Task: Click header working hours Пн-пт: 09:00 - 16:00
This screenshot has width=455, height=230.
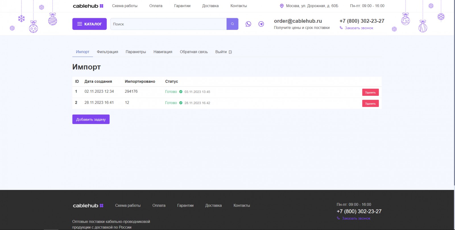Action: (367, 6)
